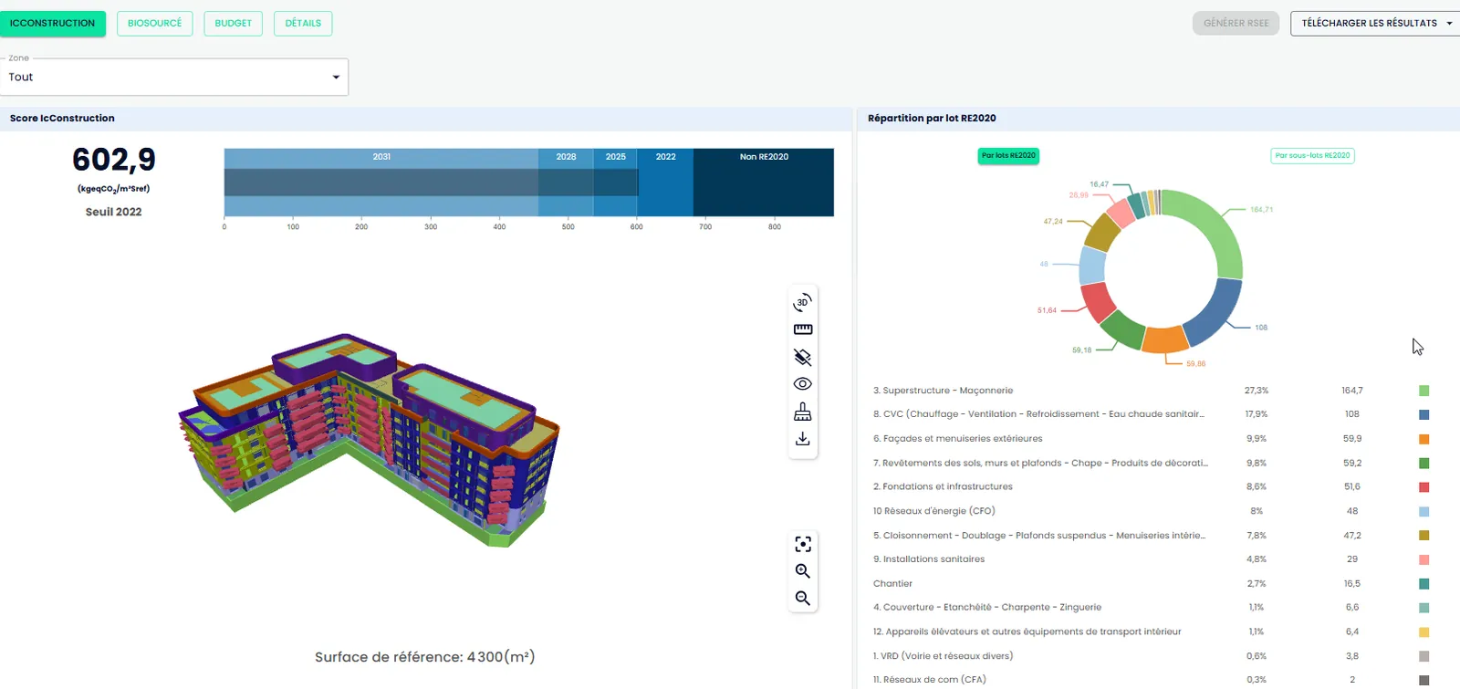Activate the 3D rotate view tool
The width and height of the screenshot is (1460, 689).
click(x=803, y=302)
